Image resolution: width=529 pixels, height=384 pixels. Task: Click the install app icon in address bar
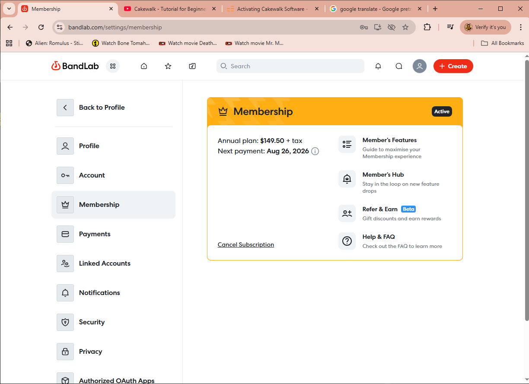click(x=378, y=27)
